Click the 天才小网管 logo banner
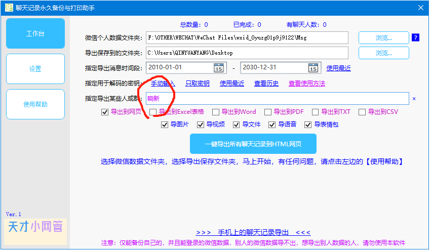Image resolution: width=431 pixels, height=251 pixels. tap(35, 231)
